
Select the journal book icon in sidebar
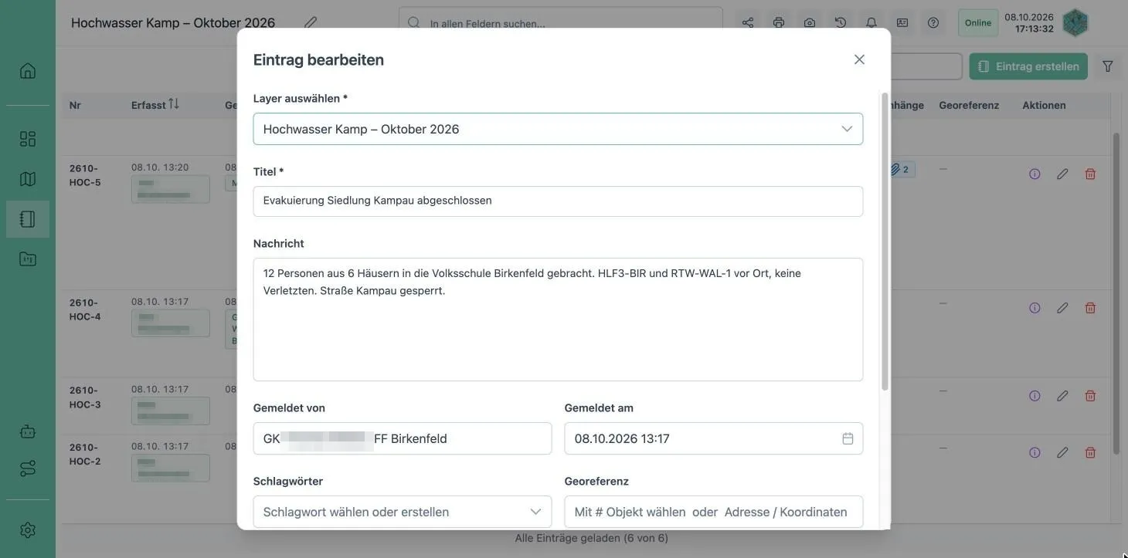point(28,219)
